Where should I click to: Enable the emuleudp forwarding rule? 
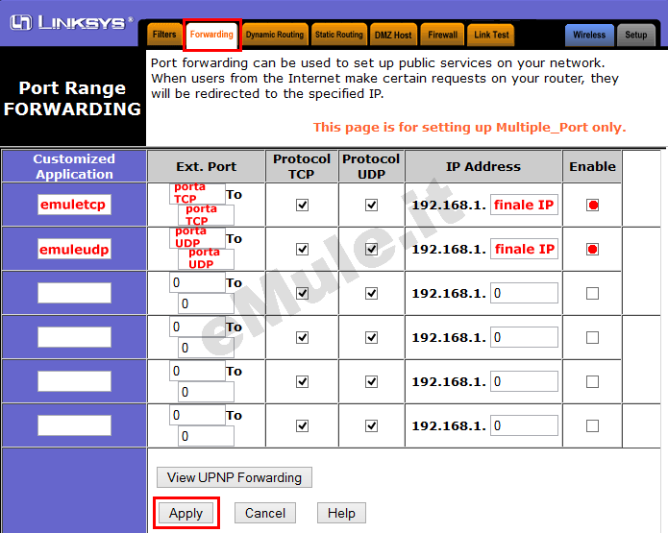(x=592, y=249)
